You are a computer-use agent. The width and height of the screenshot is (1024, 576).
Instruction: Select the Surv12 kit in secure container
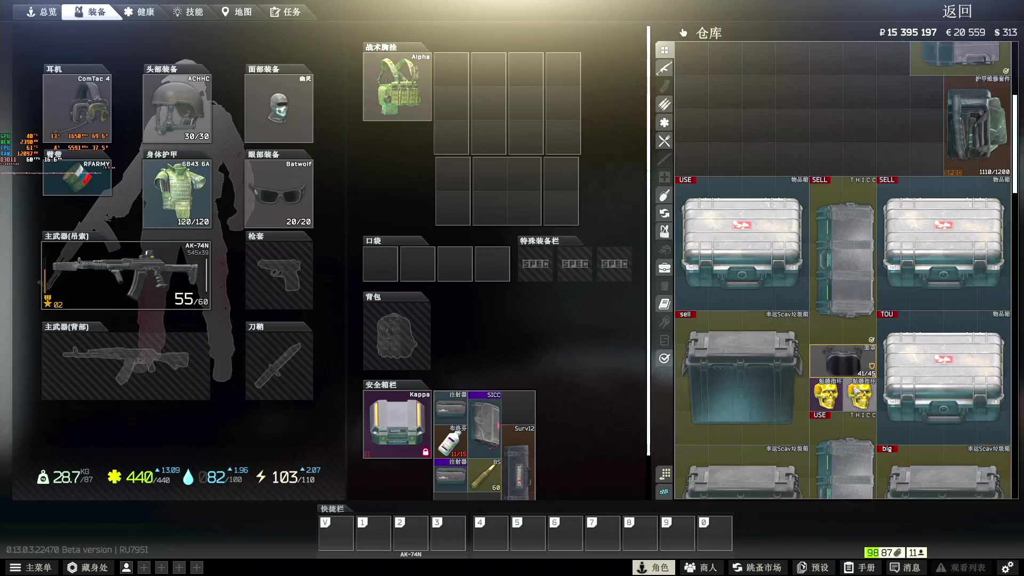pyautogui.click(x=518, y=462)
